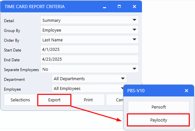The width and height of the screenshot is (195, 131).
Task: Open the Separate Employees dropdown showing No
Action: [x=89, y=69]
